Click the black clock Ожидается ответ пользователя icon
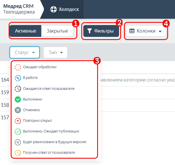The height and width of the screenshot is (165, 175). tap(18, 89)
